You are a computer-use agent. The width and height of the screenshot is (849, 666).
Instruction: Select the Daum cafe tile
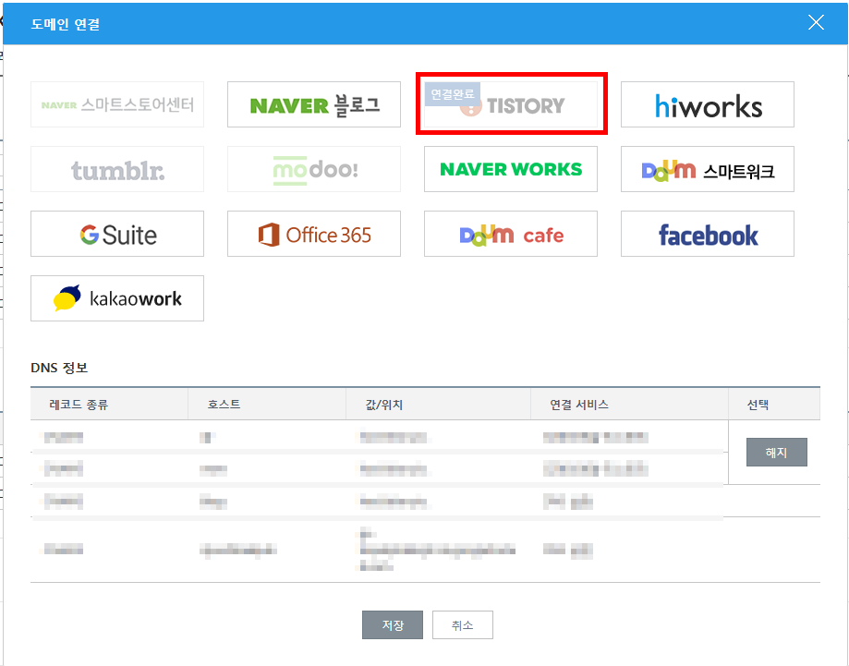(511, 234)
